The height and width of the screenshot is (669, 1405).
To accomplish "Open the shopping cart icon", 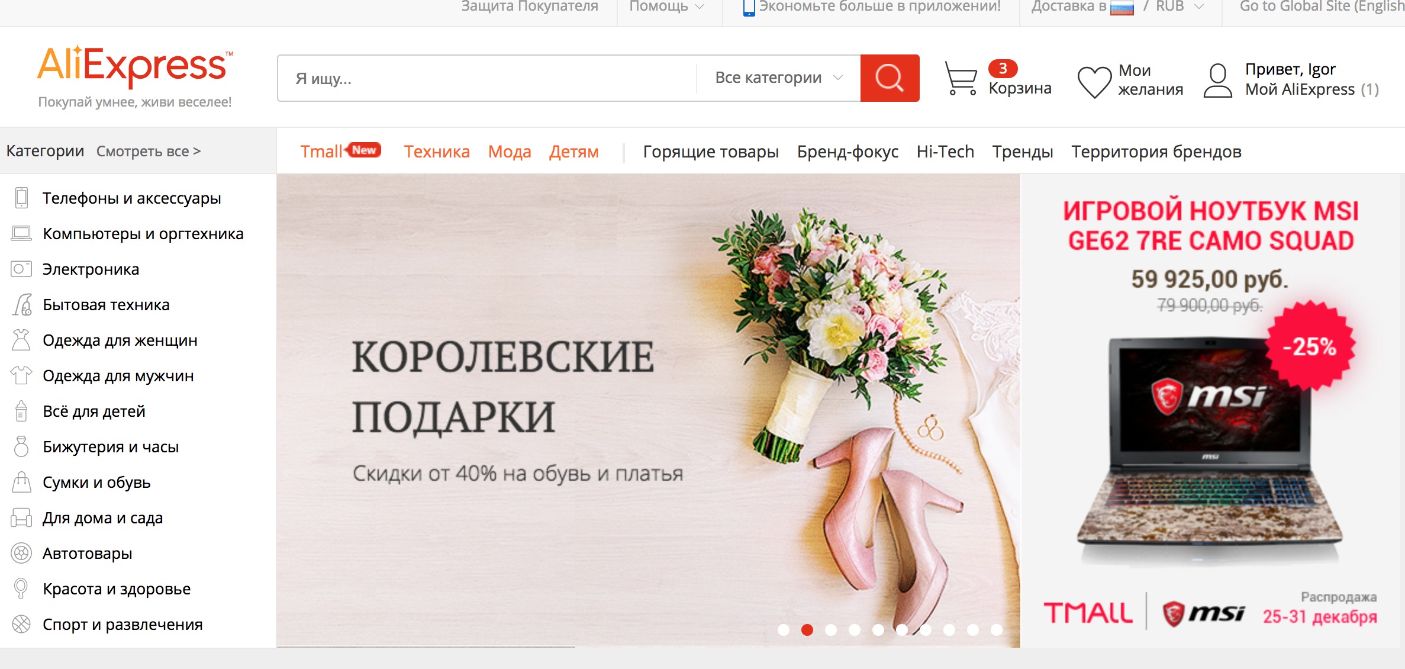I will (x=961, y=78).
